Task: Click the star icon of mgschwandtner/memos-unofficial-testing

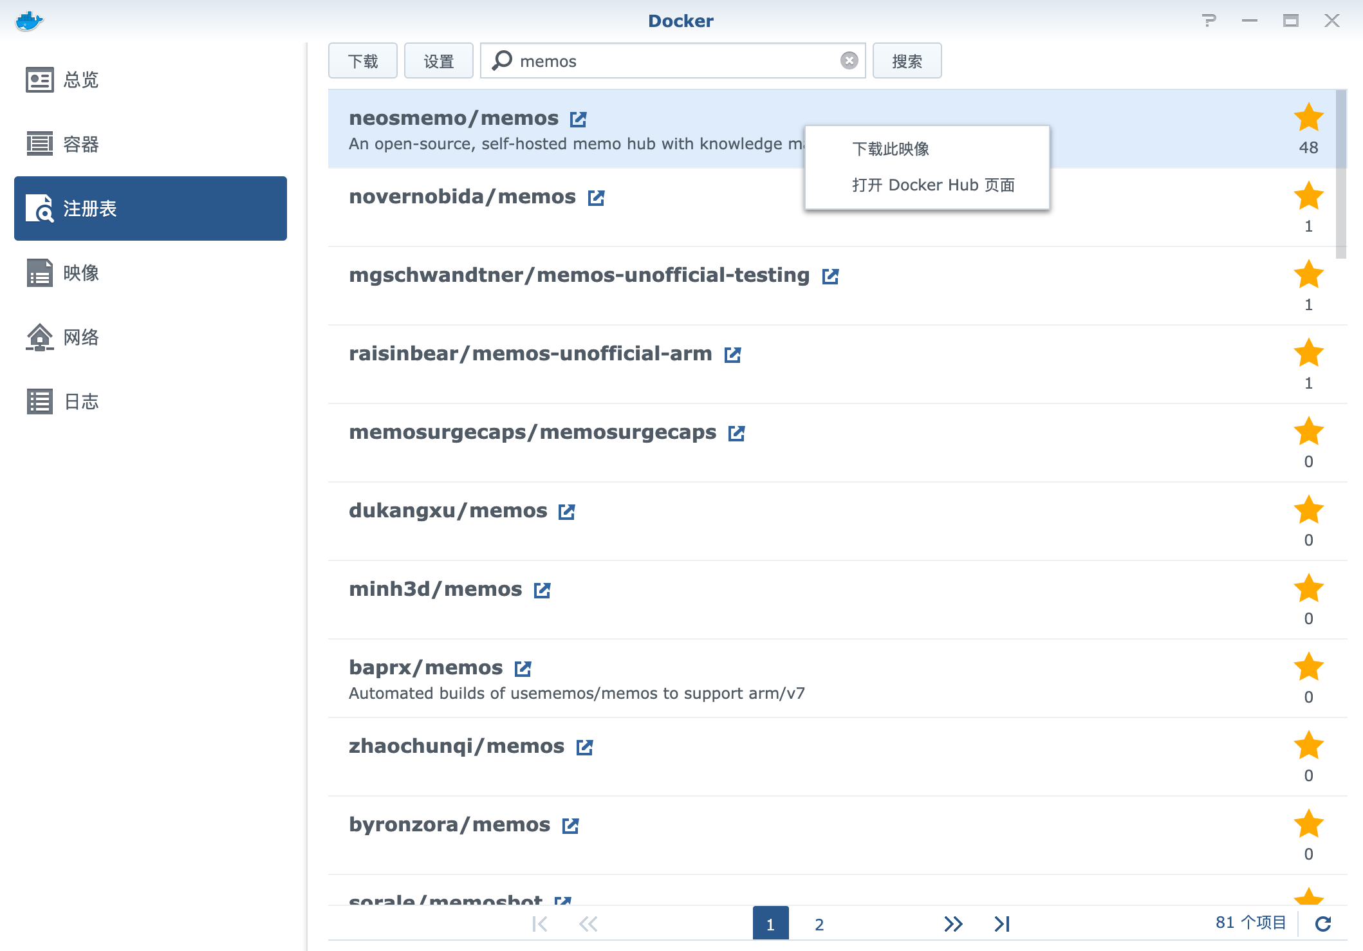Action: 1308,275
